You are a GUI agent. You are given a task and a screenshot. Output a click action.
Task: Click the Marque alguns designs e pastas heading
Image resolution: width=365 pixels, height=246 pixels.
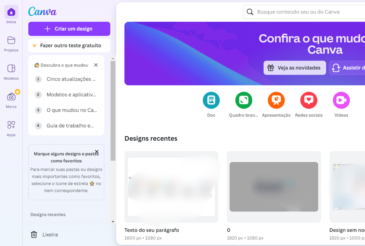pyautogui.click(x=66, y=157)
